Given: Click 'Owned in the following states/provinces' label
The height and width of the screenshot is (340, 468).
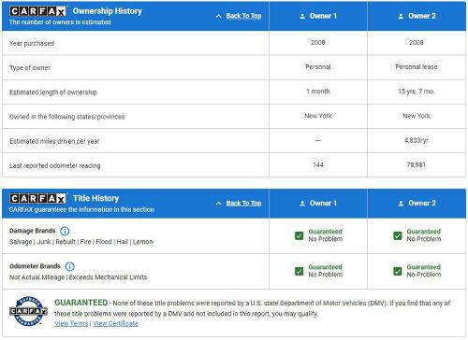Looking at the screenshot, I should coord(67,117).
